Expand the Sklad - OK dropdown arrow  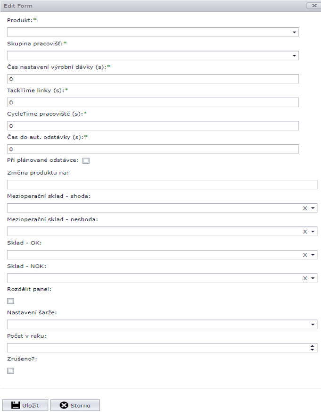click(x=313, y=255)
